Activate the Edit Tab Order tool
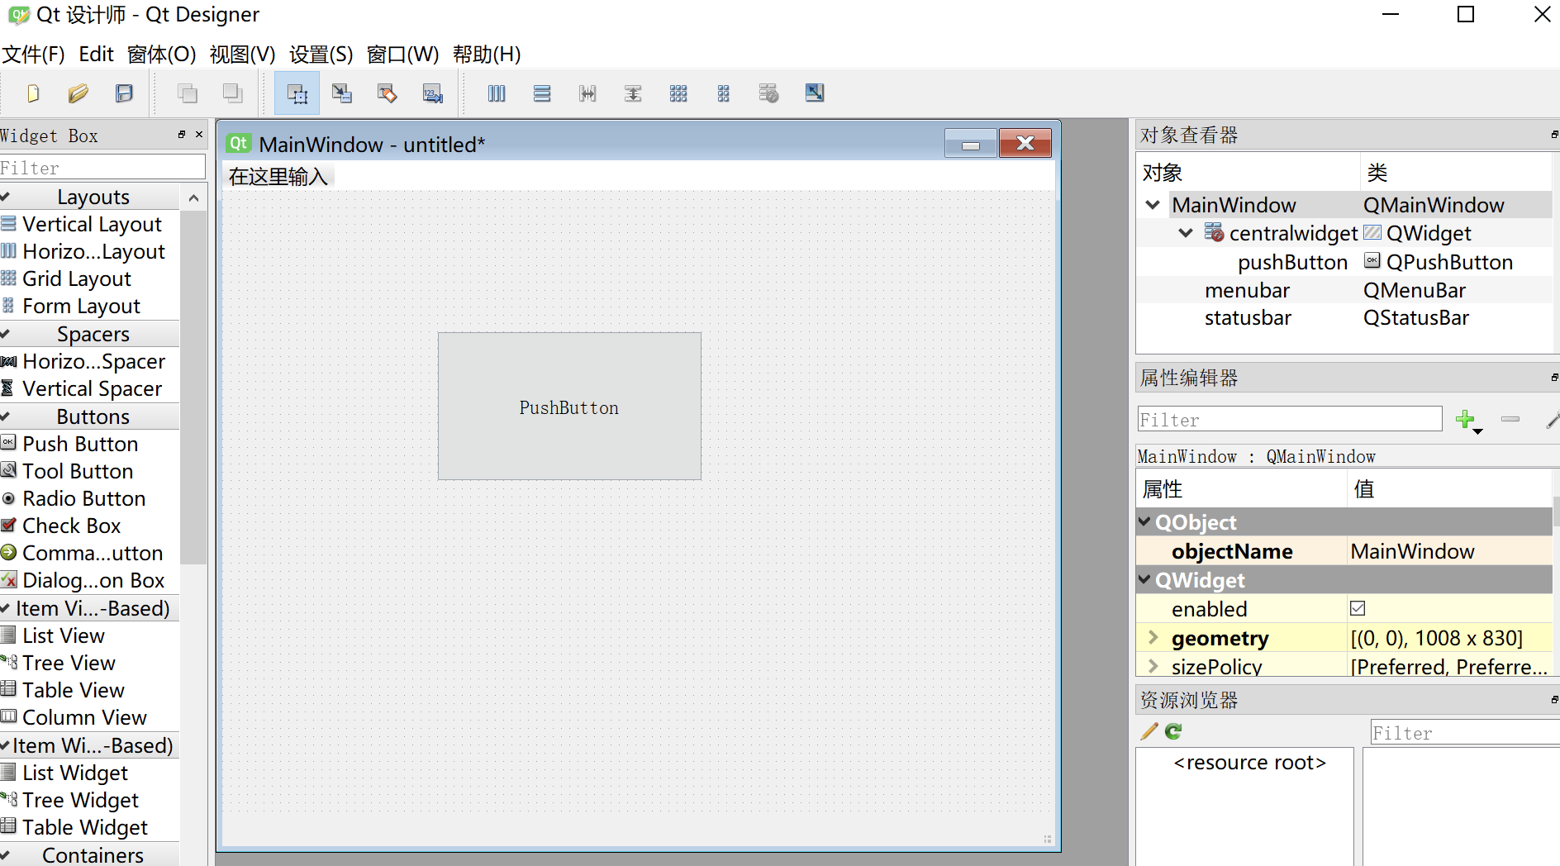 click(432, 93)
